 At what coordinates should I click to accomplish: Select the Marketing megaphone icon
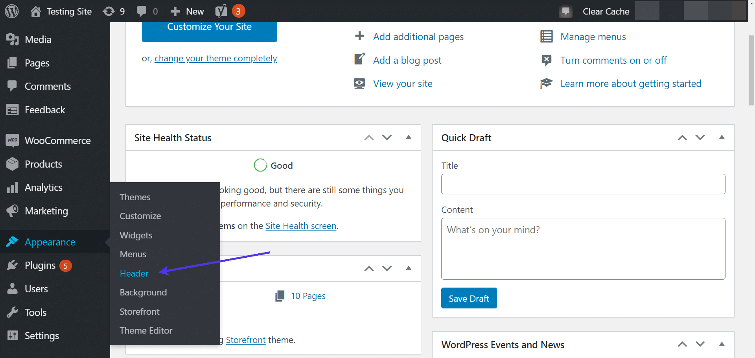(12, 211)
